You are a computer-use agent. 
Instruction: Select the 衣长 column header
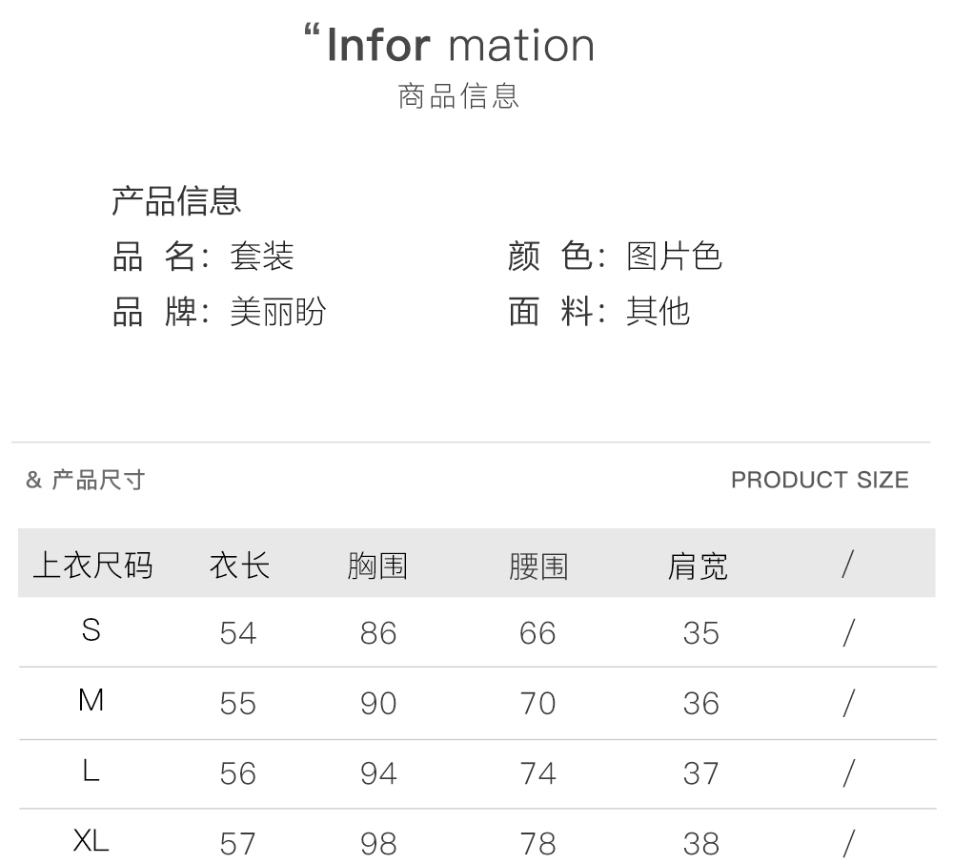[x=239, y=566]
